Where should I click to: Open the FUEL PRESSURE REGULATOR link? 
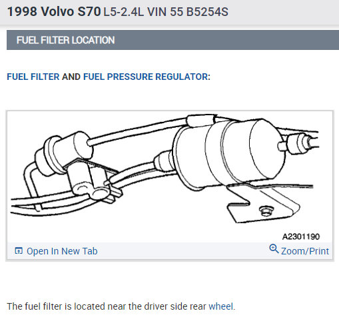[x=146, y=77]
